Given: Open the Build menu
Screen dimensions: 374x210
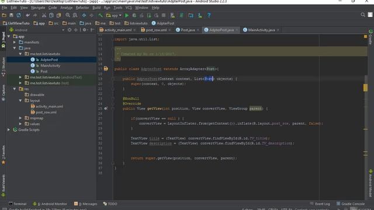Looking at the screenshot, I should 96,8.
